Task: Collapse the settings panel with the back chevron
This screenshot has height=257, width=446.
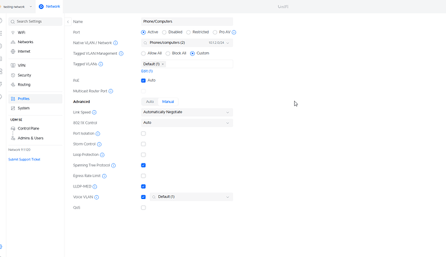Action: point(68,21)
